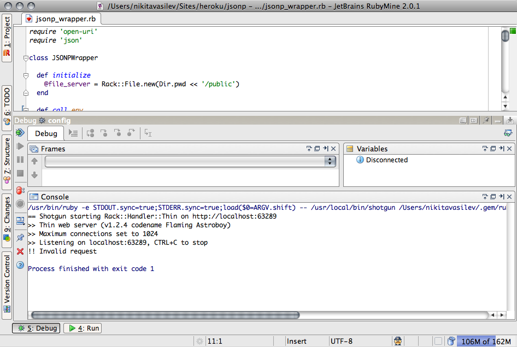This screenshot has height=347, width=517.
Task: Click the 5: Debug bottom button
Action: point(36,328)
